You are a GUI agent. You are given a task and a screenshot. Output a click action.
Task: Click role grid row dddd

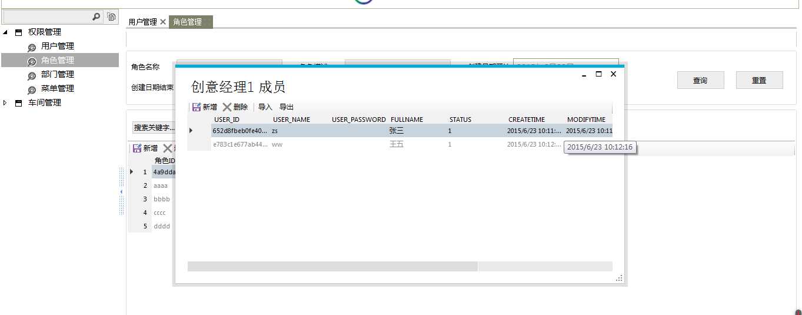[162, 226]
